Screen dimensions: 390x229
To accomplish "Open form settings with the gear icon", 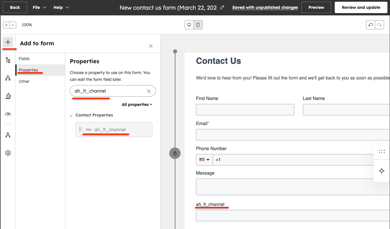I will tap(8, 153).
